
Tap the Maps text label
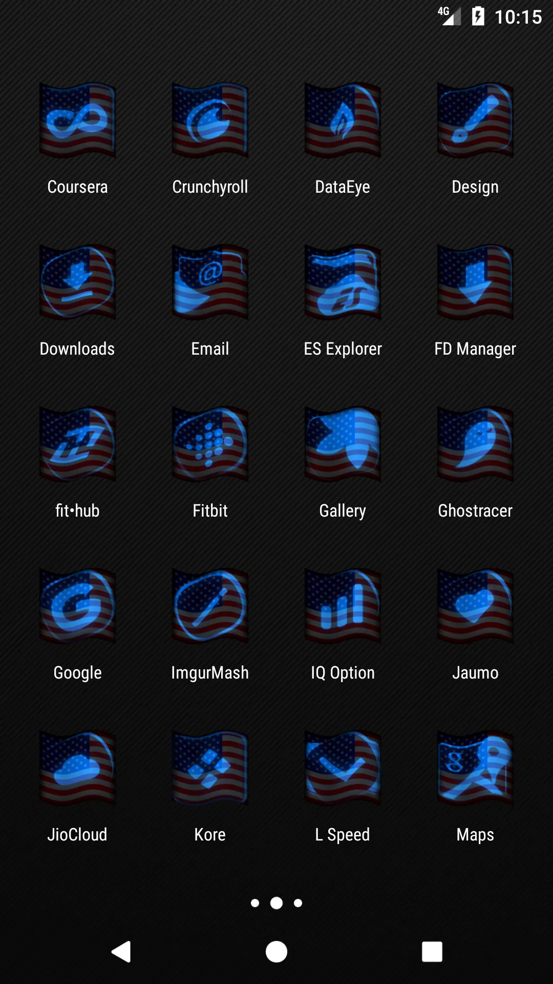tap(475, 835)
